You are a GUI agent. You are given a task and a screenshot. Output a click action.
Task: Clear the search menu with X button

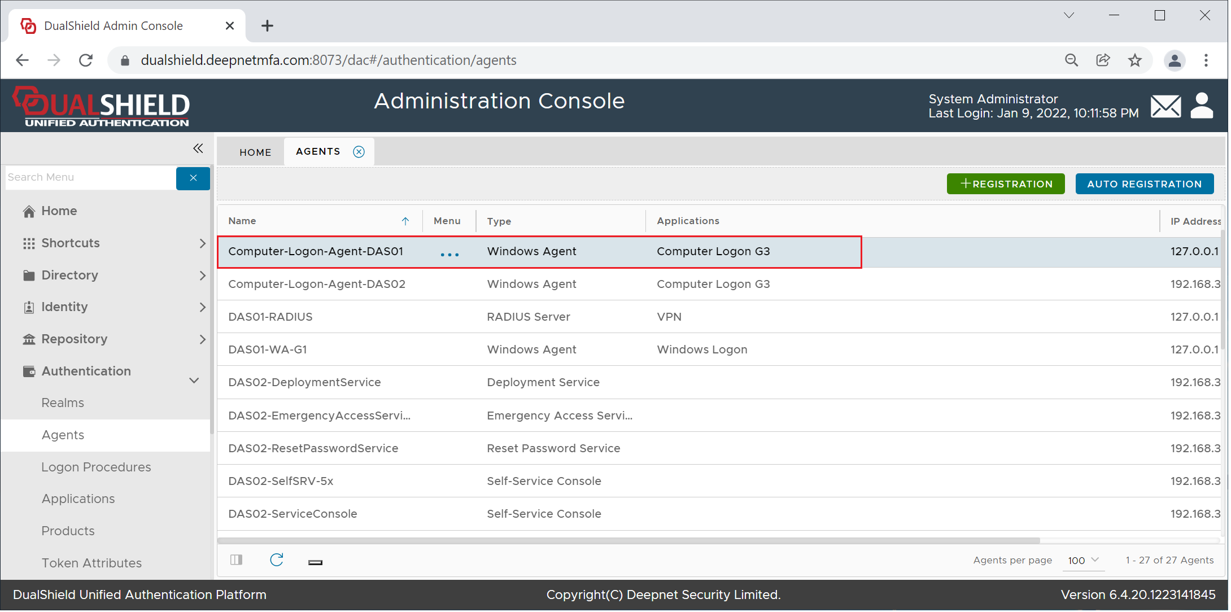pyautogui.click(x=193, y=178)
